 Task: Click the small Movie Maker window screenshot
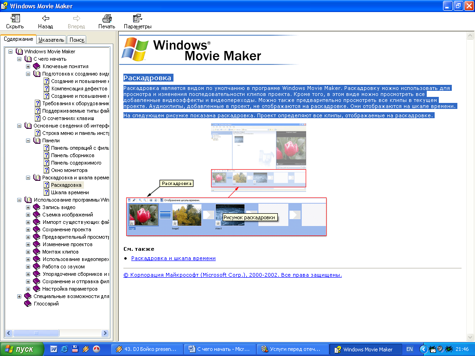click(x=258, y=158)
